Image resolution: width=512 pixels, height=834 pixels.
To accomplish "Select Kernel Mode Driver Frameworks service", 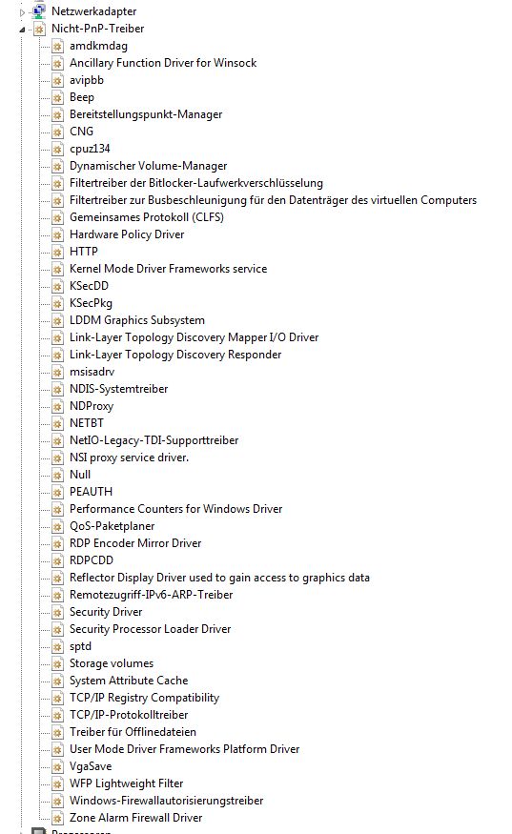I will (x=168, y=269).
